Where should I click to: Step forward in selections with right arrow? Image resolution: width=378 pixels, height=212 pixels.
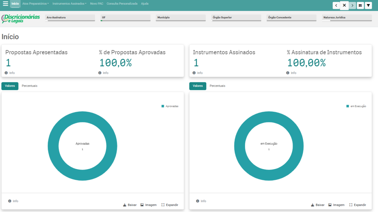point(352,5)
